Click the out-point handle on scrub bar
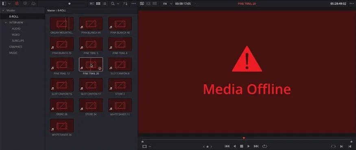356x150 pixels. [352, 141]
